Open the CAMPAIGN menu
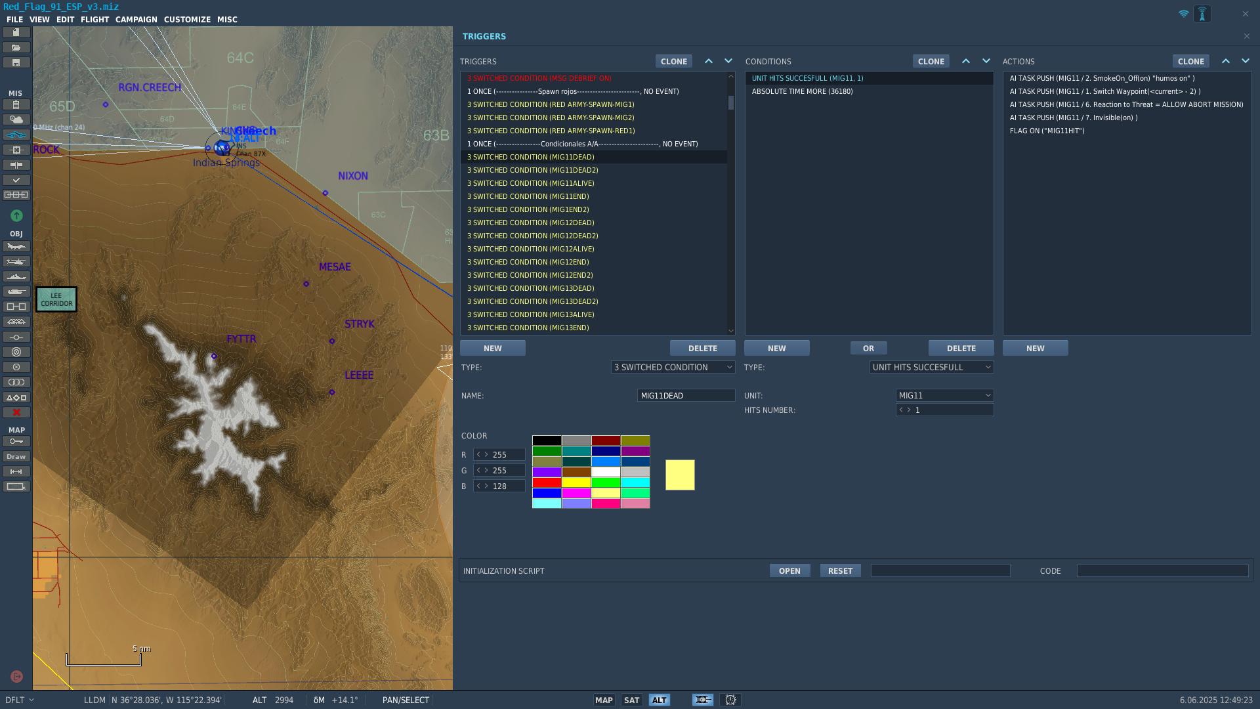 click(x=136, y=20)
